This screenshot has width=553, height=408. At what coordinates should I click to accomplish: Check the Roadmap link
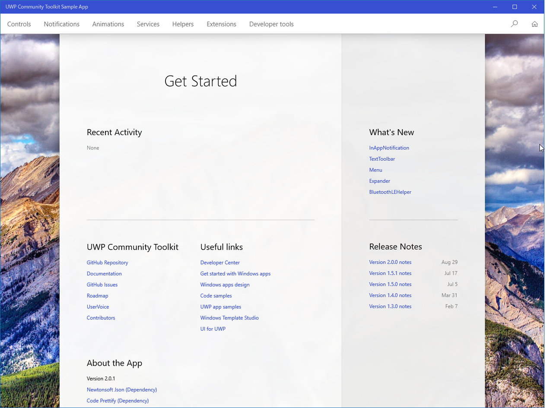pyautogui.click(x=97, y=296)
